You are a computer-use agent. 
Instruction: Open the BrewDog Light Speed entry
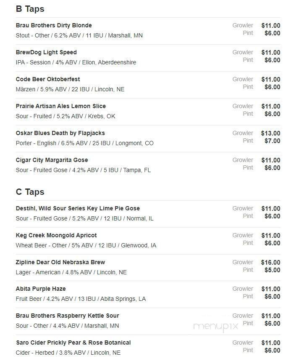click(x=46, y=53)
